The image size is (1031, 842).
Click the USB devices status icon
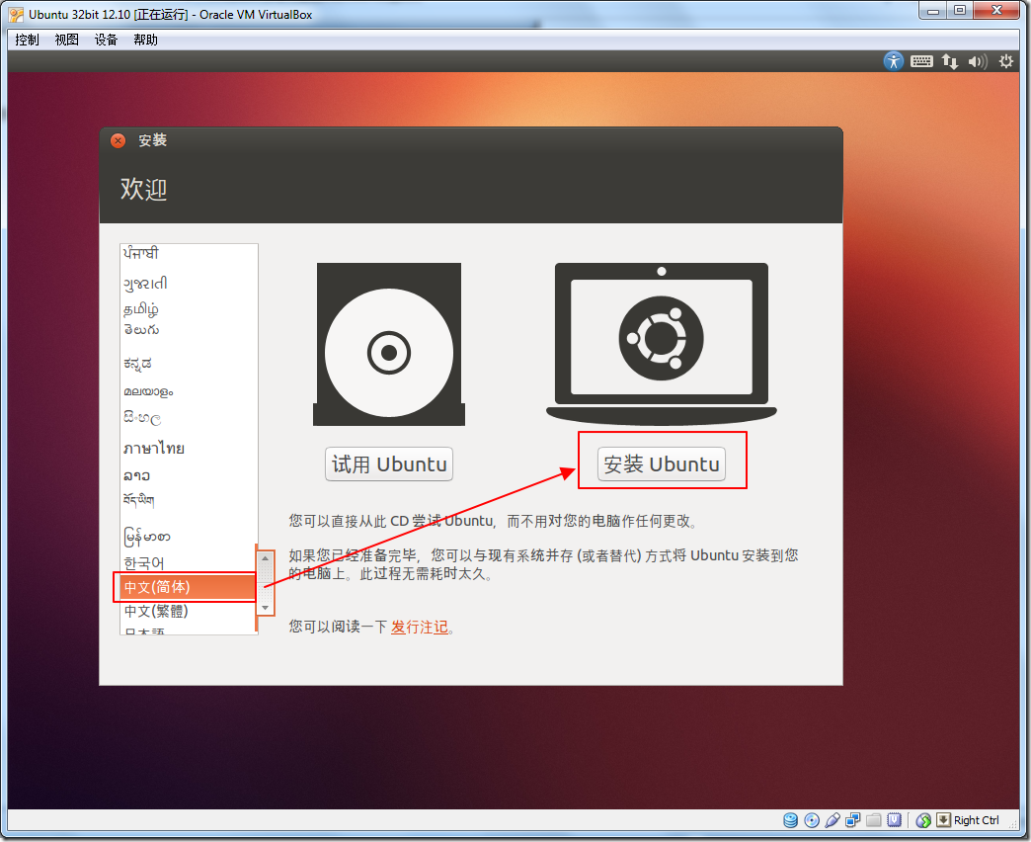pos(833,819)
